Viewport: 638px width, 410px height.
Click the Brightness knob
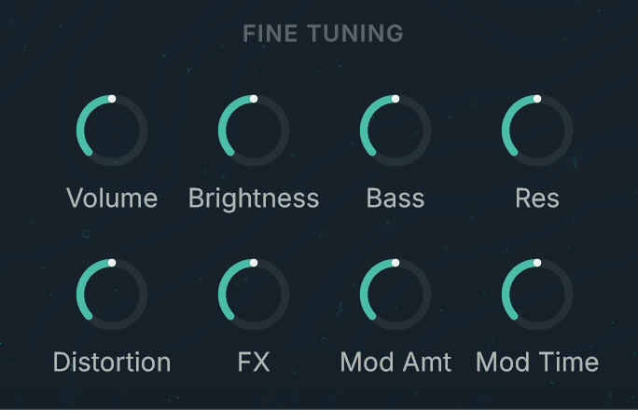(254, 131)
